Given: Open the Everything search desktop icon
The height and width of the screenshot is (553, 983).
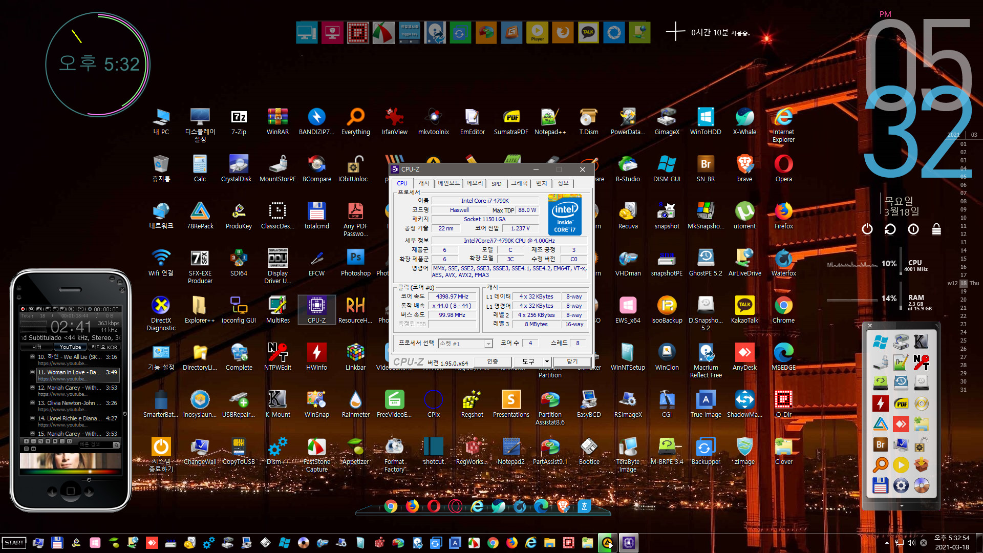Looking at the screenshot, I should coord(355,122).
